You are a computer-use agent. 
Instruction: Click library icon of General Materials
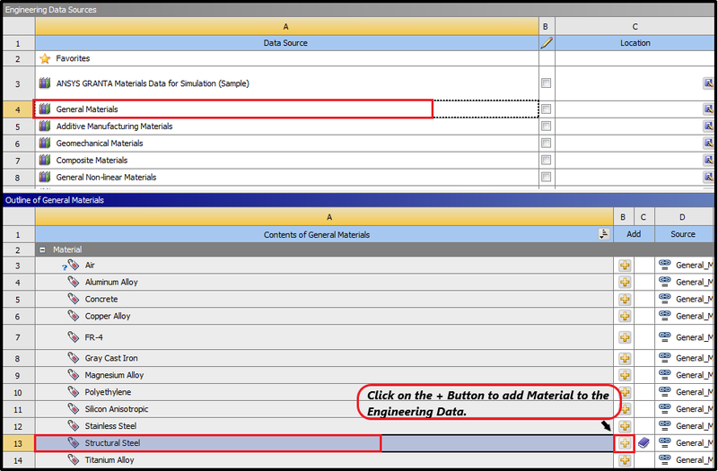click(44, 109)
